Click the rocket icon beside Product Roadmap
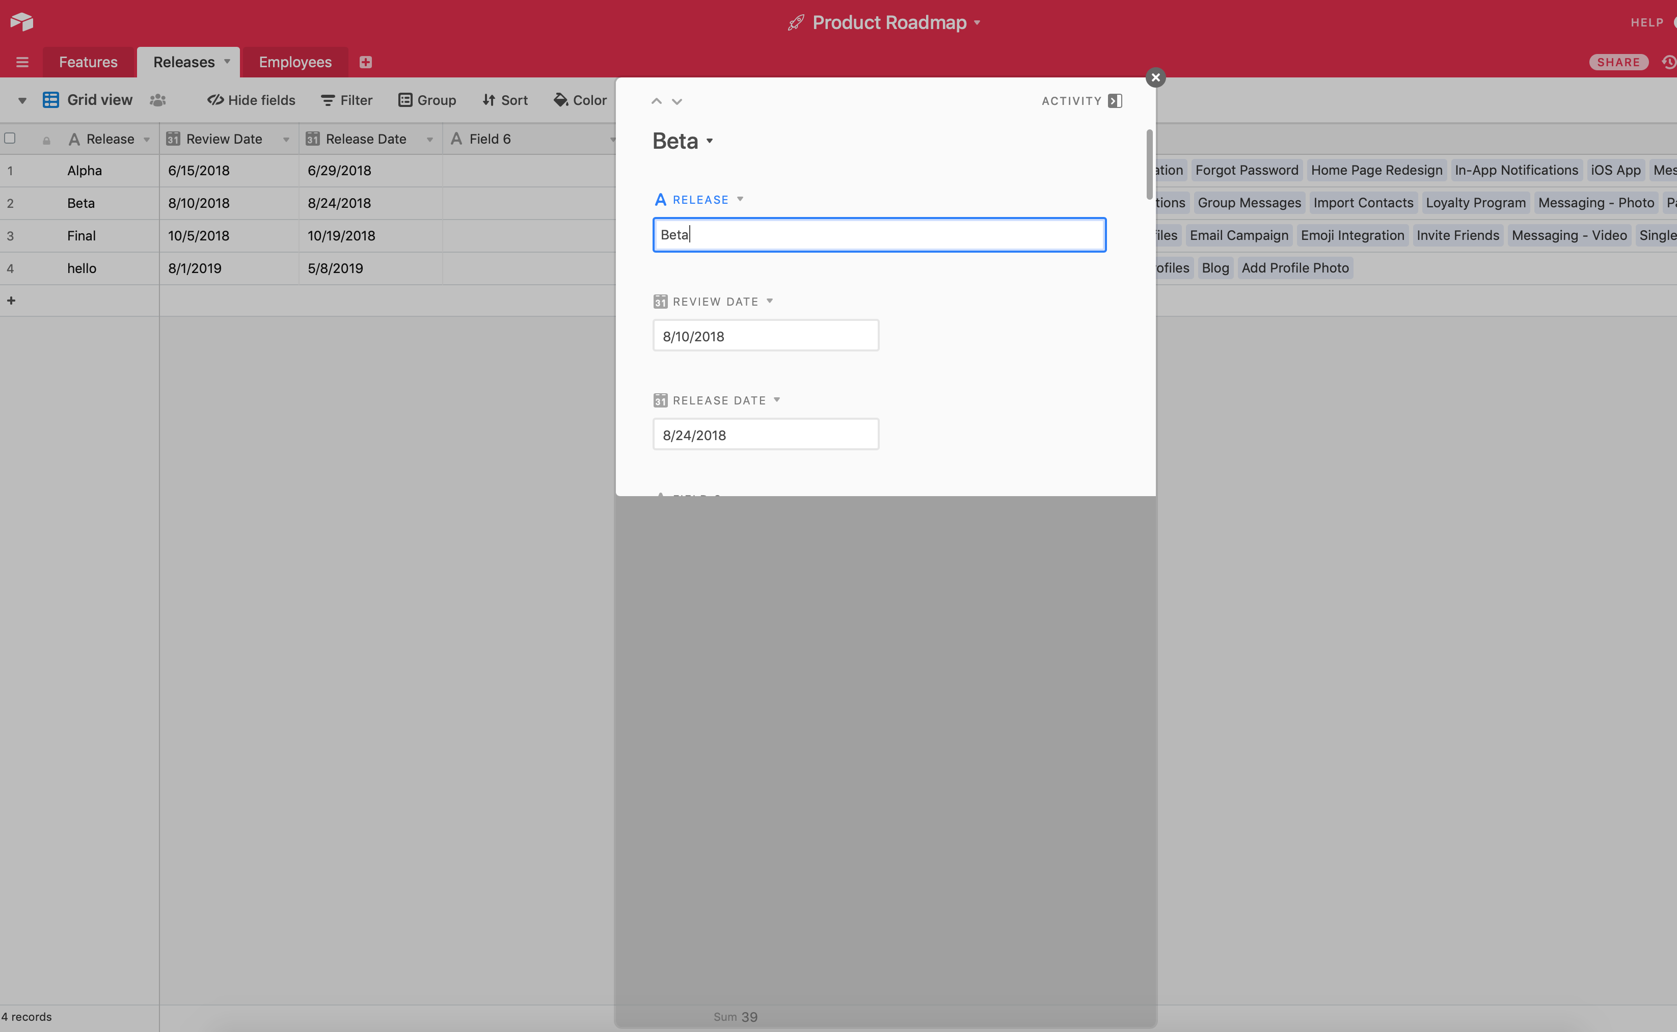 [796, 22]
